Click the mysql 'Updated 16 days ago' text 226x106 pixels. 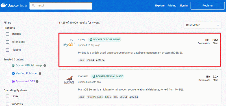(x=89, y=45)
